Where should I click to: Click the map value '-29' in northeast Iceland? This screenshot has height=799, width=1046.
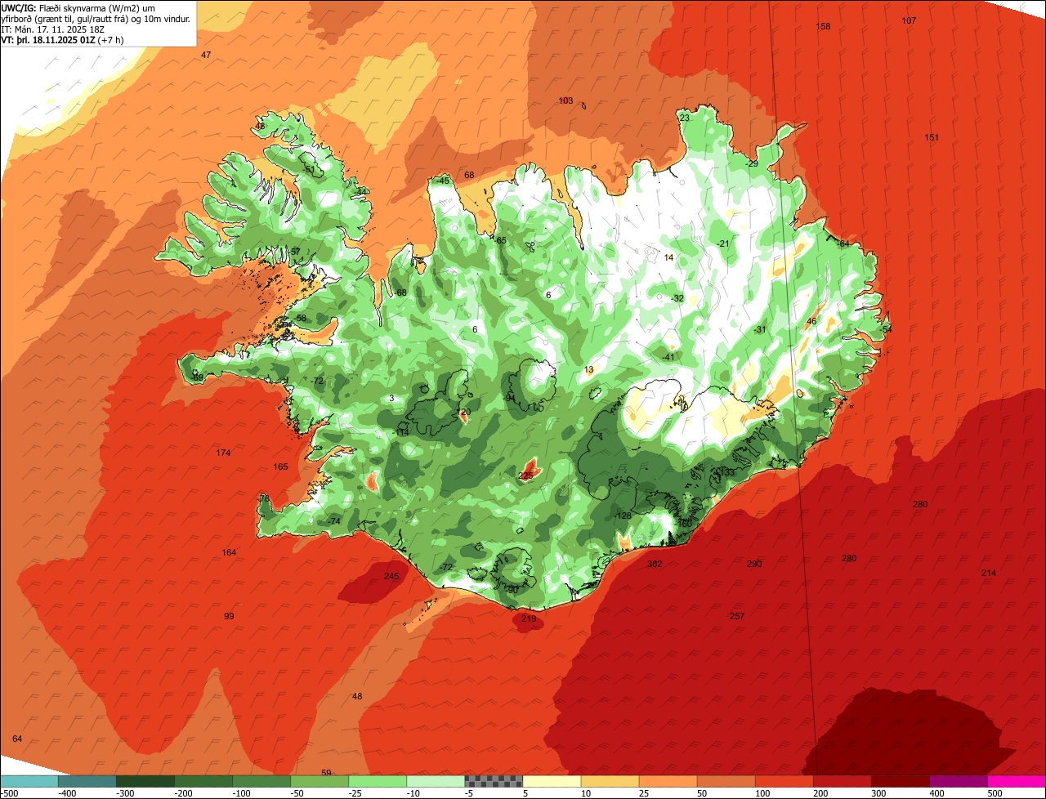tap(752, 164)
